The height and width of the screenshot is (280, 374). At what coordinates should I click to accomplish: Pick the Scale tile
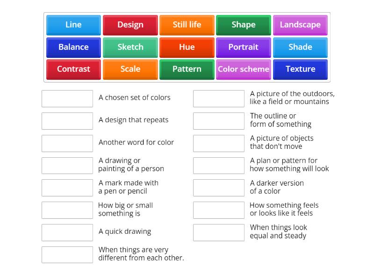(130, 69)
